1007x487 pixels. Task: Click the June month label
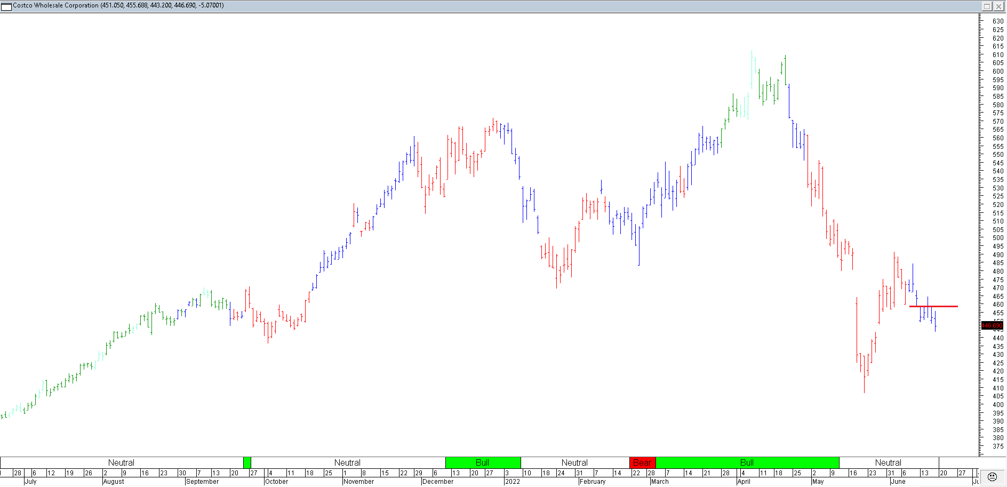pyautogui.click(x=899, y=481)
